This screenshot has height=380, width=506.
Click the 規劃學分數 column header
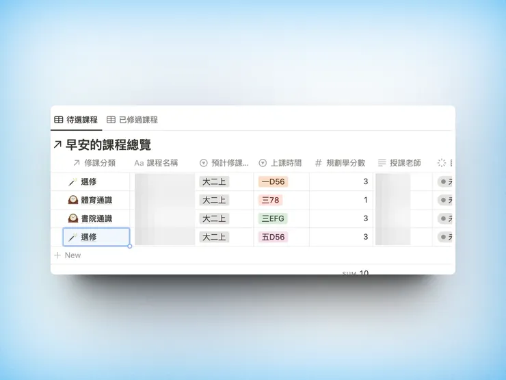click(x=340, y=163)
